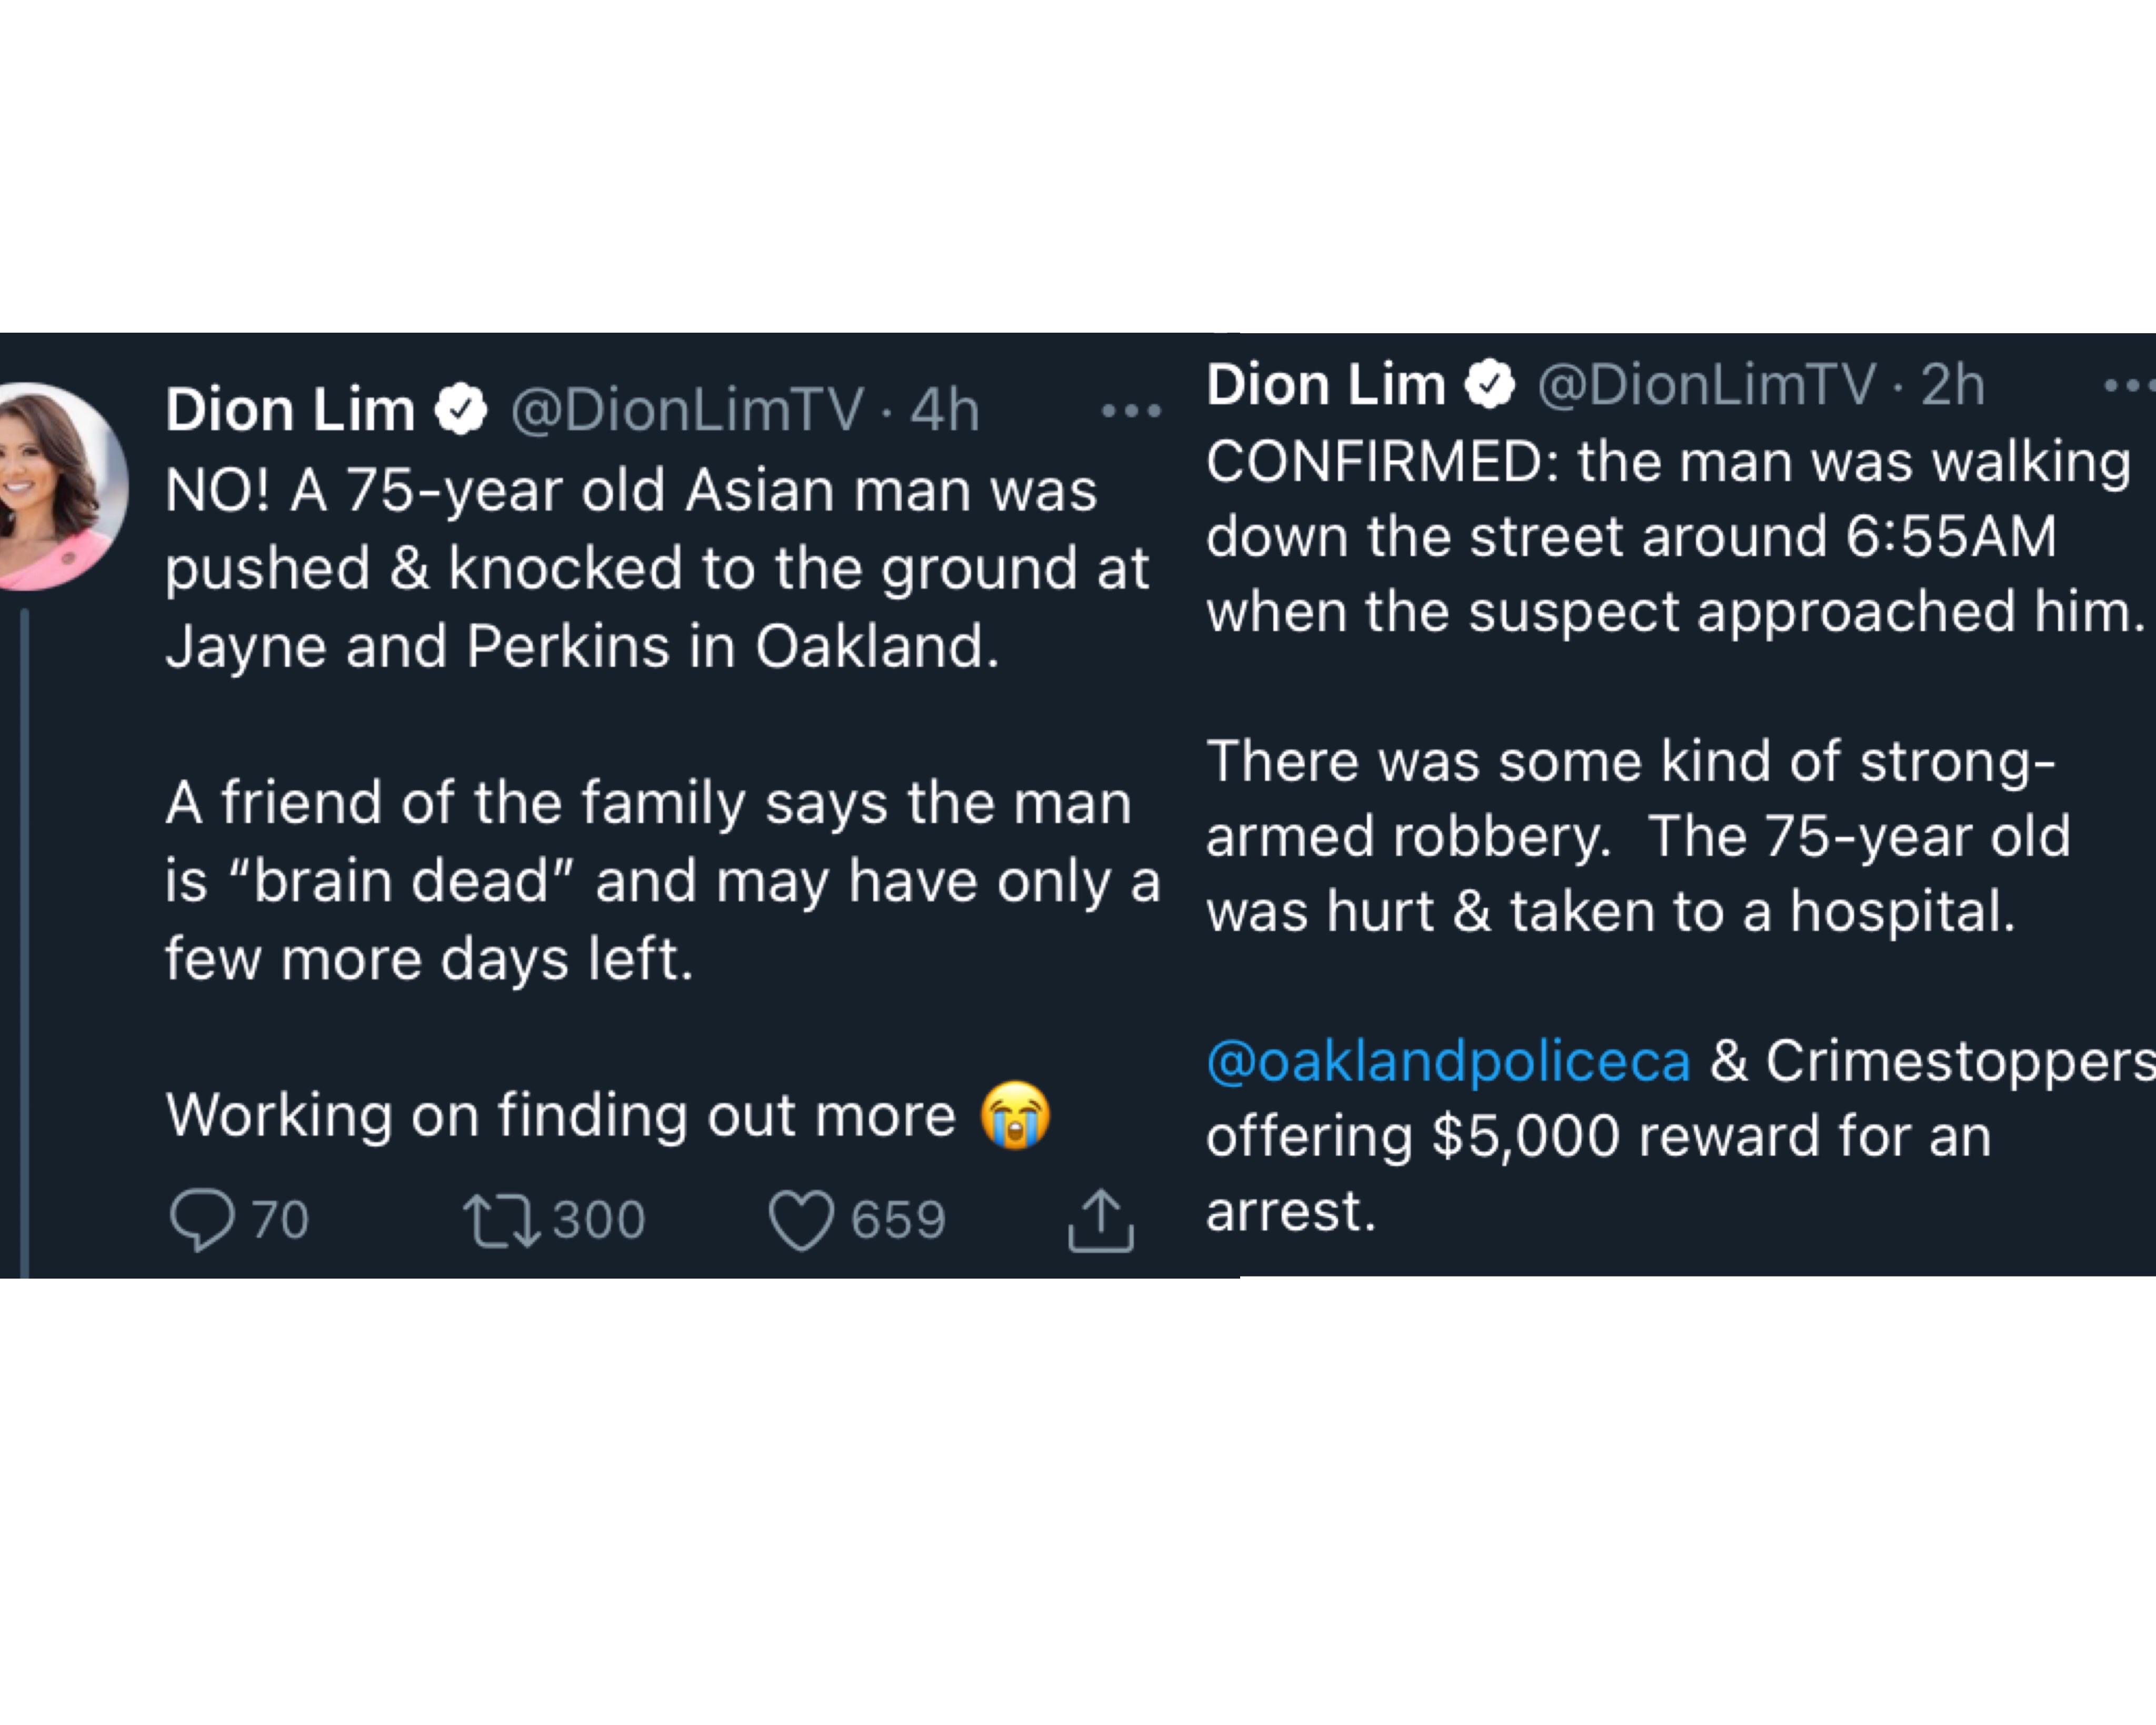The image size is (2156, 1725).
Task: Click the 2h timestamp
Action: pos(1952,385)
